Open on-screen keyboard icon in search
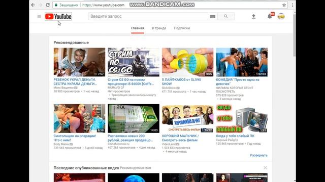This screenshot has width=325, height=182. point(213,17)
